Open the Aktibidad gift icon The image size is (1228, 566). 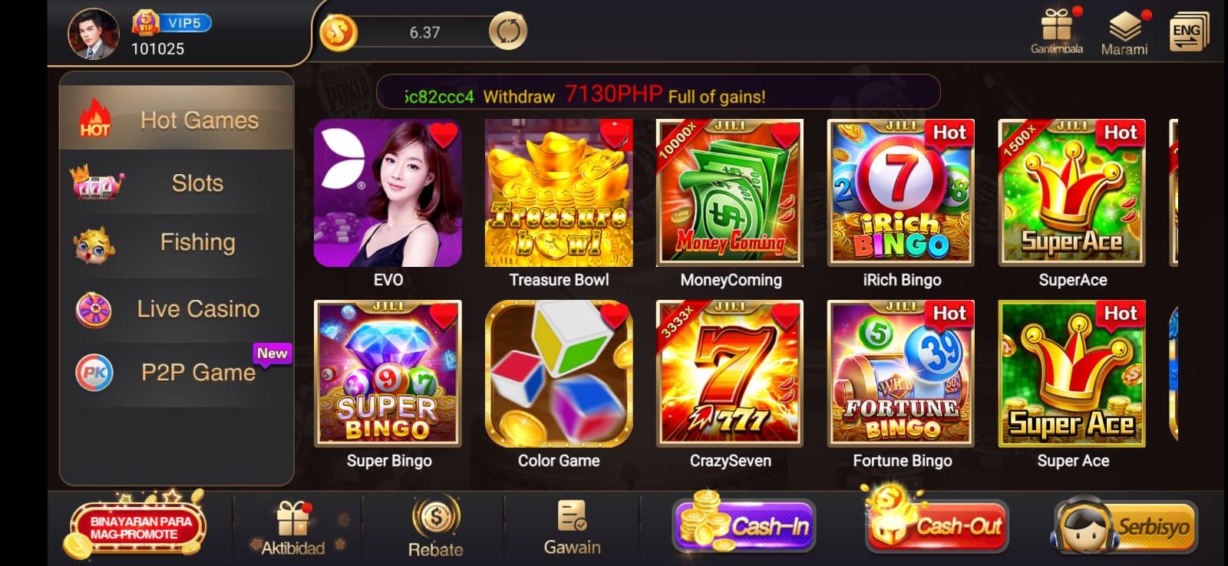click(293, 519)
